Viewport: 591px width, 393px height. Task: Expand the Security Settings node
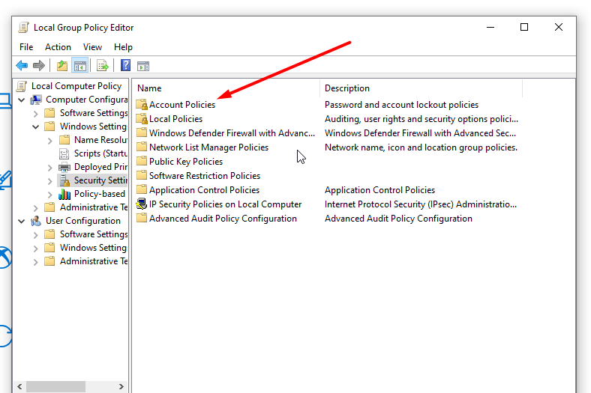pyautogui.click(x=50, y=181)
